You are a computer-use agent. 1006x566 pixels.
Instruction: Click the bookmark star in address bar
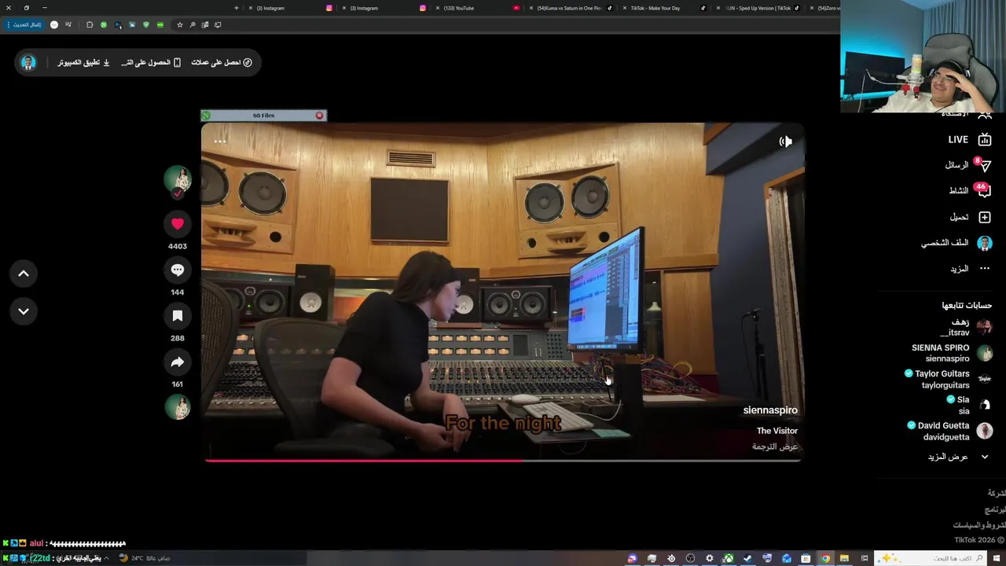point(179,24)
